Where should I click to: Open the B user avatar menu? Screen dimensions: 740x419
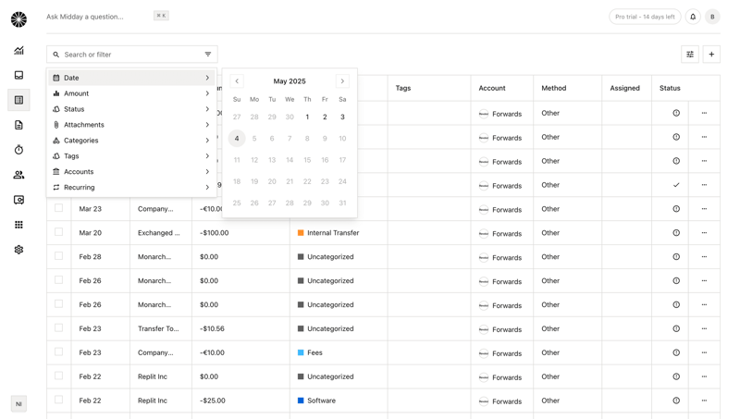(712, 17)
